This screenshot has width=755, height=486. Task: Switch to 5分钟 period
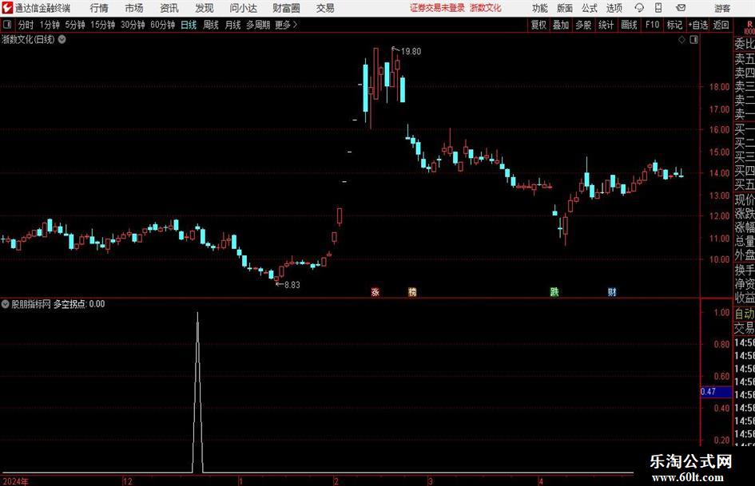[x=75, y=25]
